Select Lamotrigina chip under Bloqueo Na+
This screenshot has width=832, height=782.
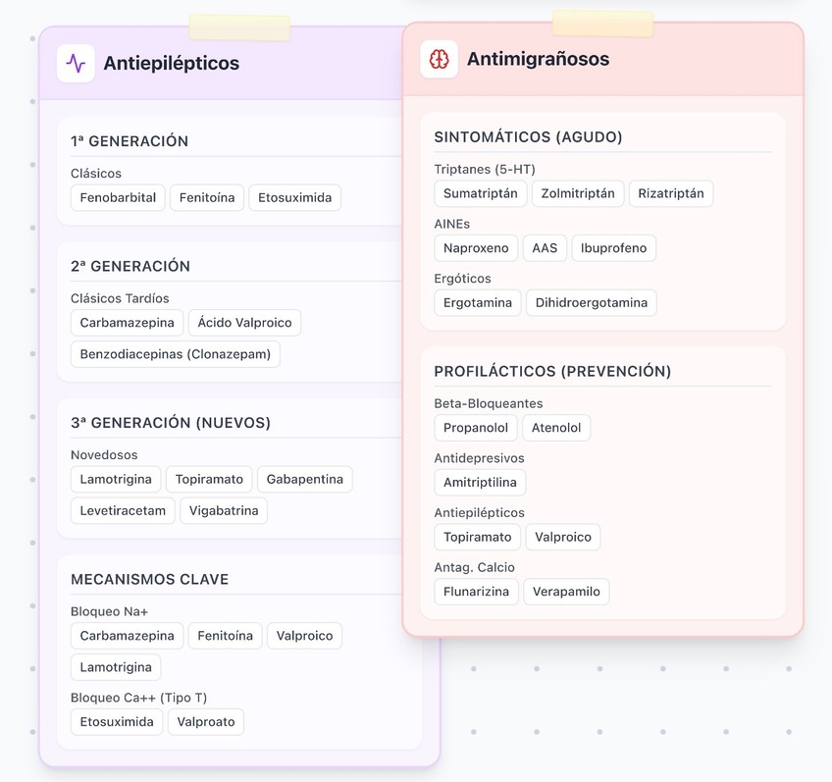pos(116,667)
